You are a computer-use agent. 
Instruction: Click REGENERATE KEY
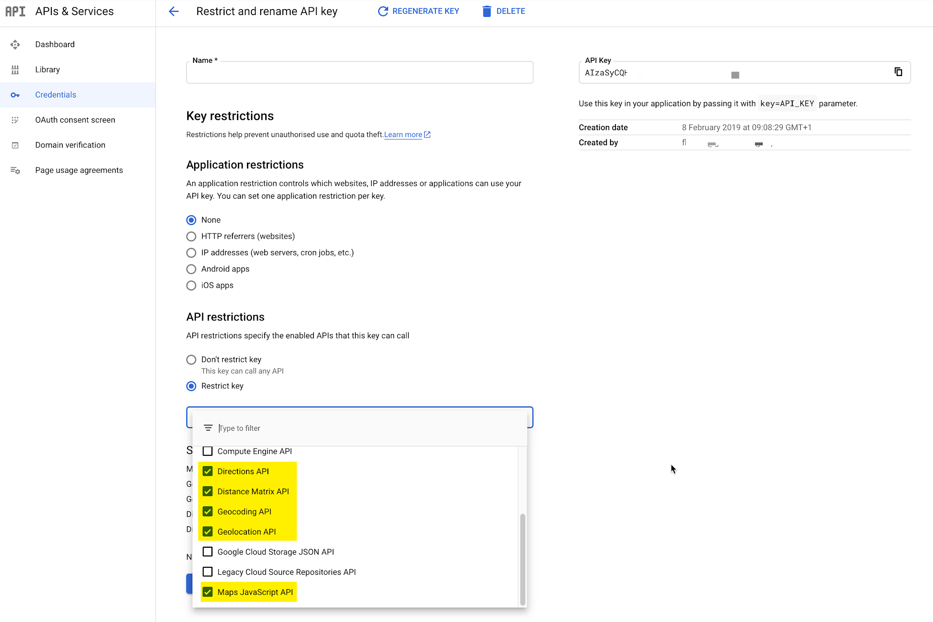418,11
